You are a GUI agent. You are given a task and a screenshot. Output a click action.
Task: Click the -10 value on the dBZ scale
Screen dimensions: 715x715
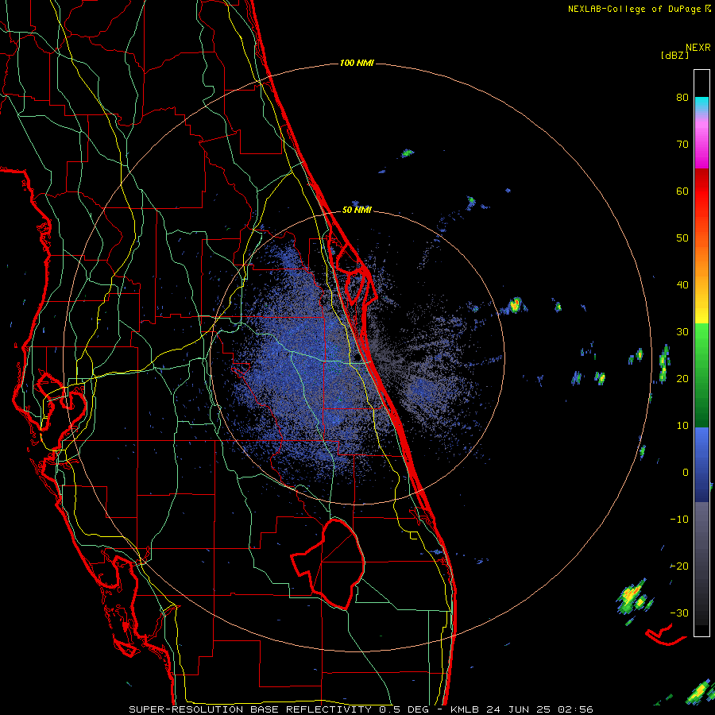tap(679, 519)
